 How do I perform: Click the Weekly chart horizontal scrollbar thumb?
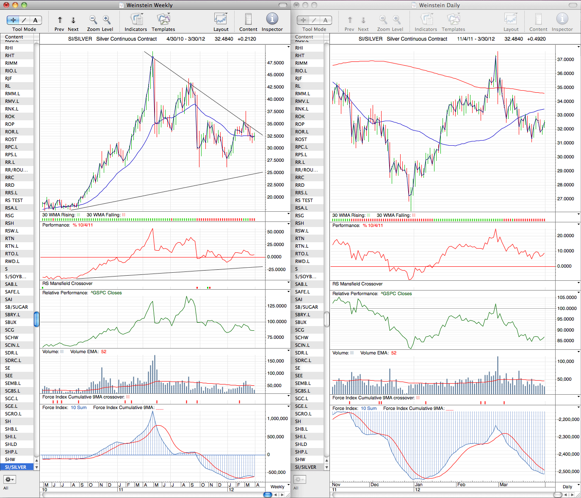267,494
